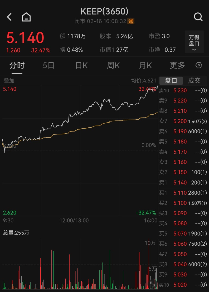Open the 更多 chart options
The height and width of the screenshot is (292, 209).
click(x=177, y=66)
